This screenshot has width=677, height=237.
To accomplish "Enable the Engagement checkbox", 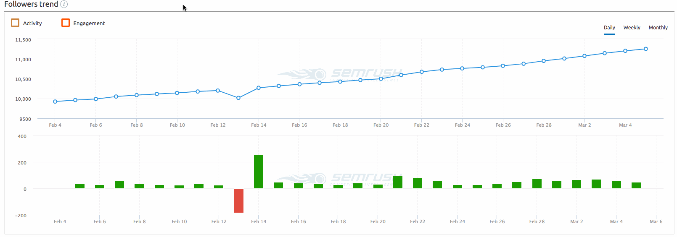I will point(66,23).
